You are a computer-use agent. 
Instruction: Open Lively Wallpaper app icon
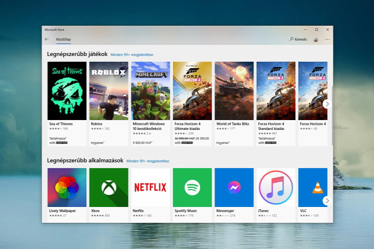(x=67, y=187)
